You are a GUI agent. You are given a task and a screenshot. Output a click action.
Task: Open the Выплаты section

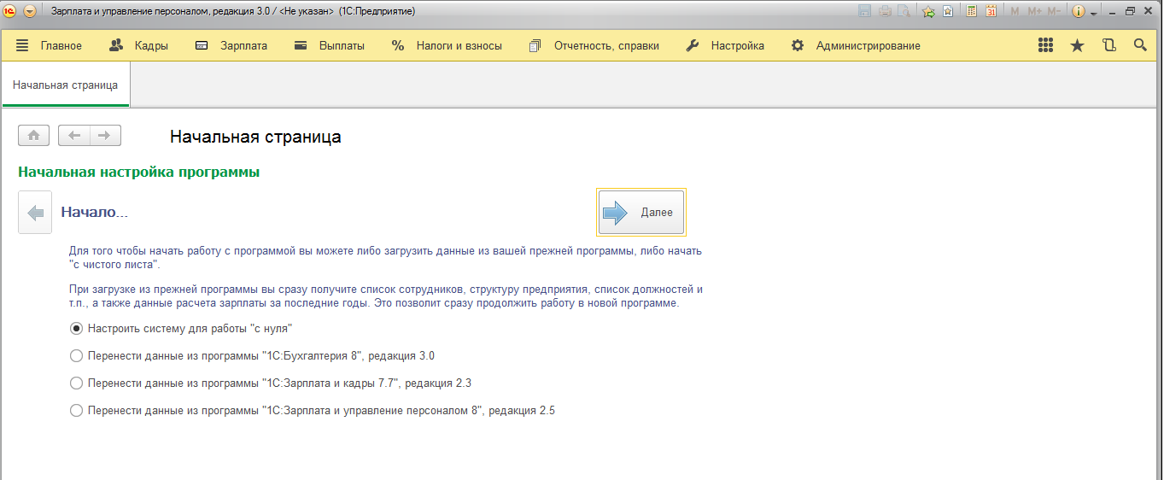329,46
